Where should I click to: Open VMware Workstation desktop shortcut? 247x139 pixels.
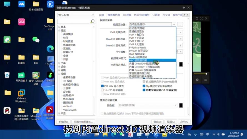point(21,93)
